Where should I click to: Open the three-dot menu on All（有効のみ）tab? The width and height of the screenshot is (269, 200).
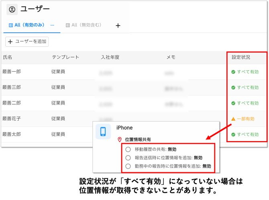click(x=52, y=25)
